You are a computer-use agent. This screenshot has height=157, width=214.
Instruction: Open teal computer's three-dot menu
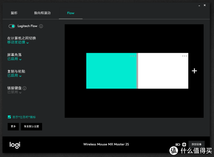[x=133, y=56]
